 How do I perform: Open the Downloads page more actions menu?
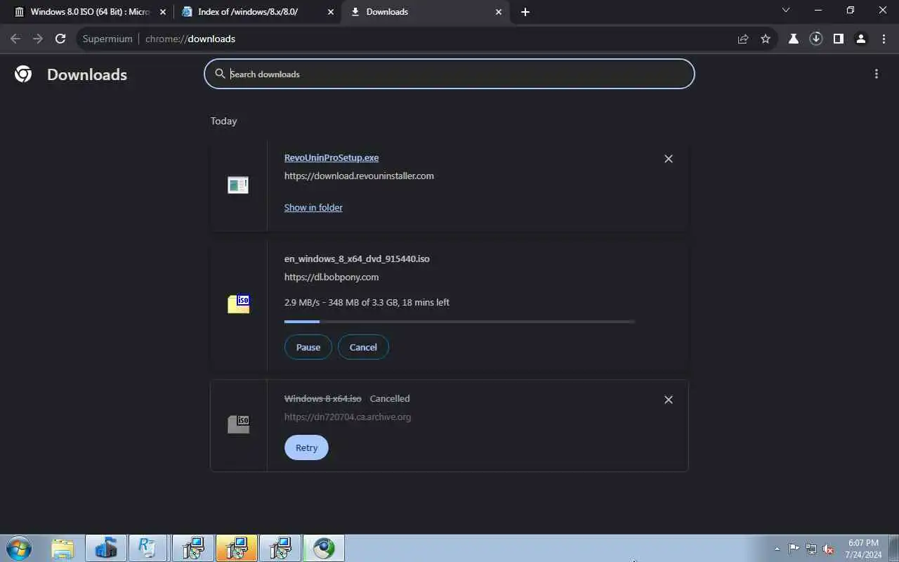[x=876, y=74]
